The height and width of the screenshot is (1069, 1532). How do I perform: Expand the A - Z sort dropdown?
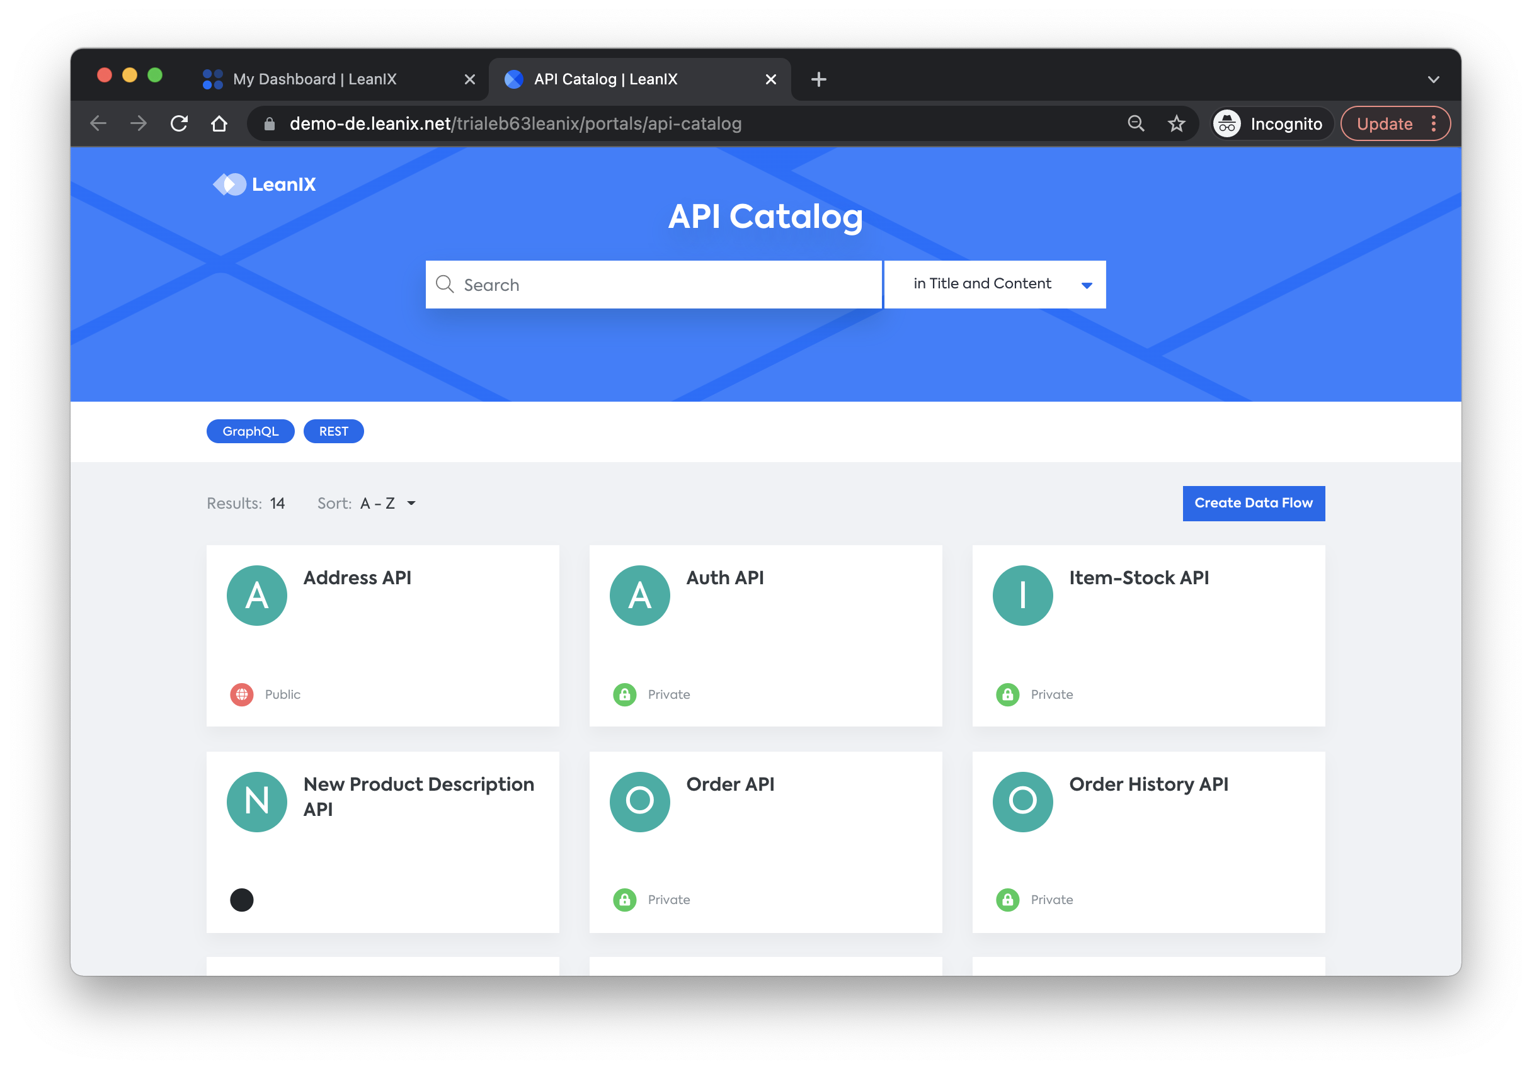pos(388,504)
